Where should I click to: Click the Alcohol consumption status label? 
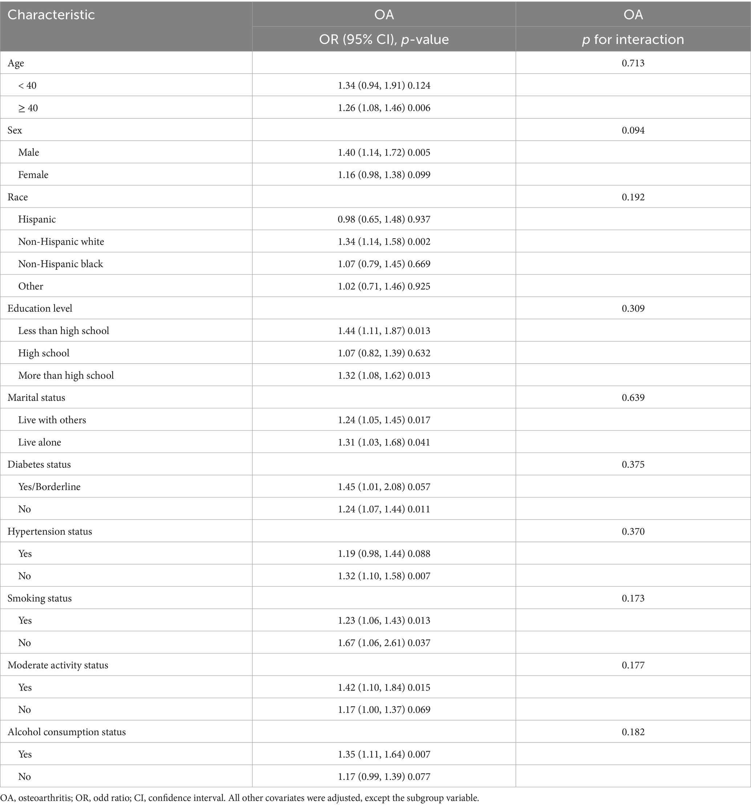point(67,732)
